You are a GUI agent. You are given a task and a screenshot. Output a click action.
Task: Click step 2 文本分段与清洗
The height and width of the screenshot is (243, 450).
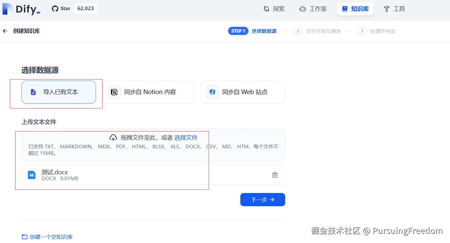click(317, 31)
